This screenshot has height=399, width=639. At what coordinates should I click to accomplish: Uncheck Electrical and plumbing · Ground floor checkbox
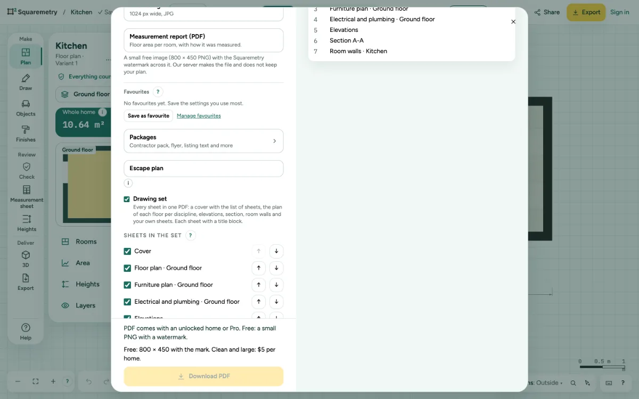[127, 302]
